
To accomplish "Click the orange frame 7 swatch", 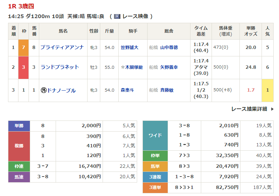I will (x=23, y=47).
